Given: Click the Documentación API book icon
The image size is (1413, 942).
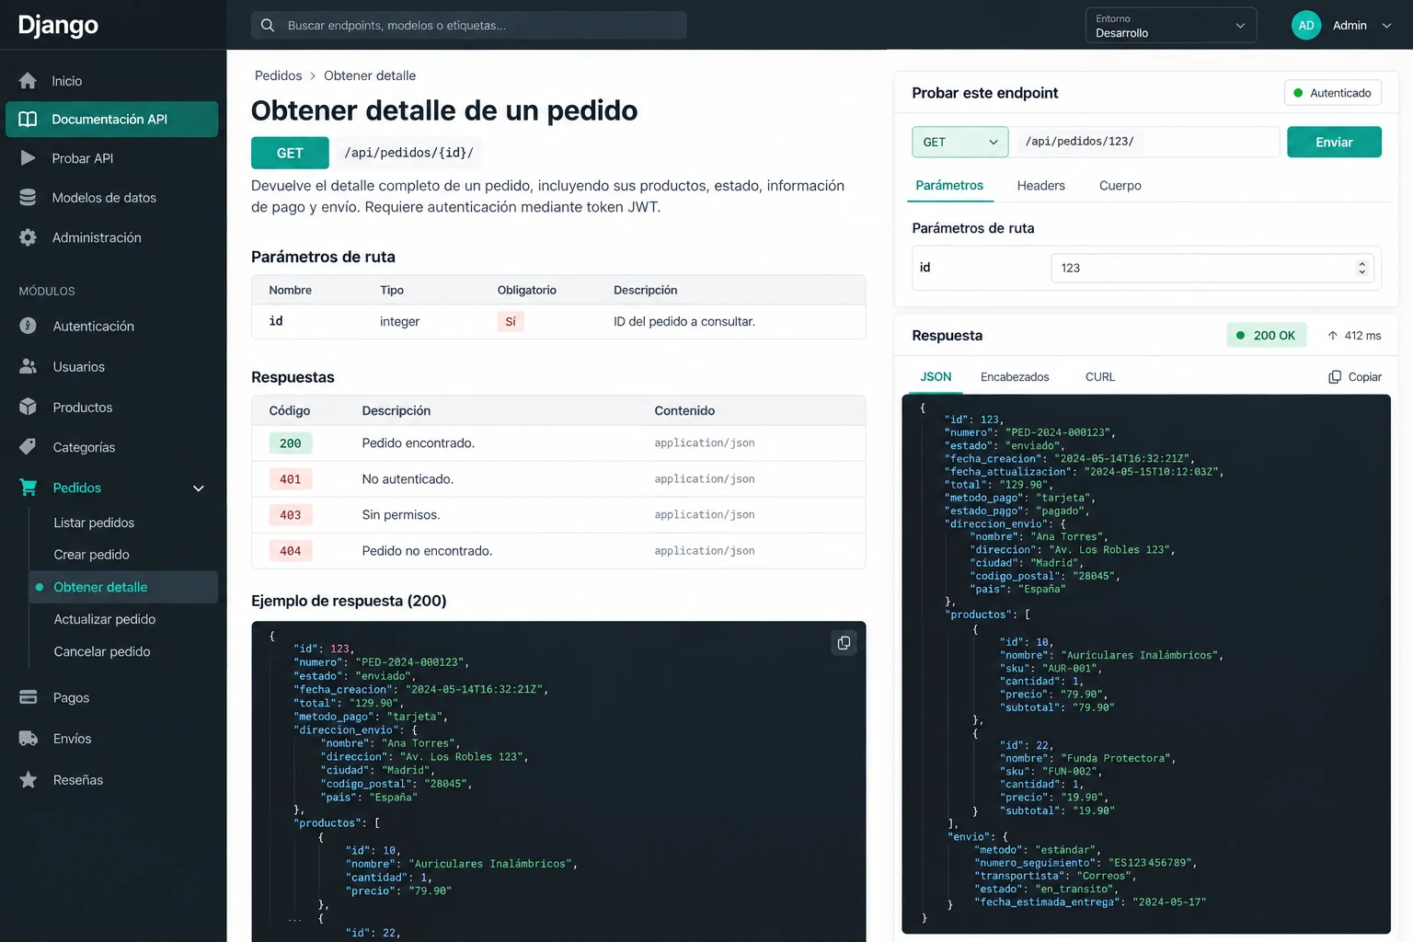Looking at the screenshot, I should [x=29, y=120].
